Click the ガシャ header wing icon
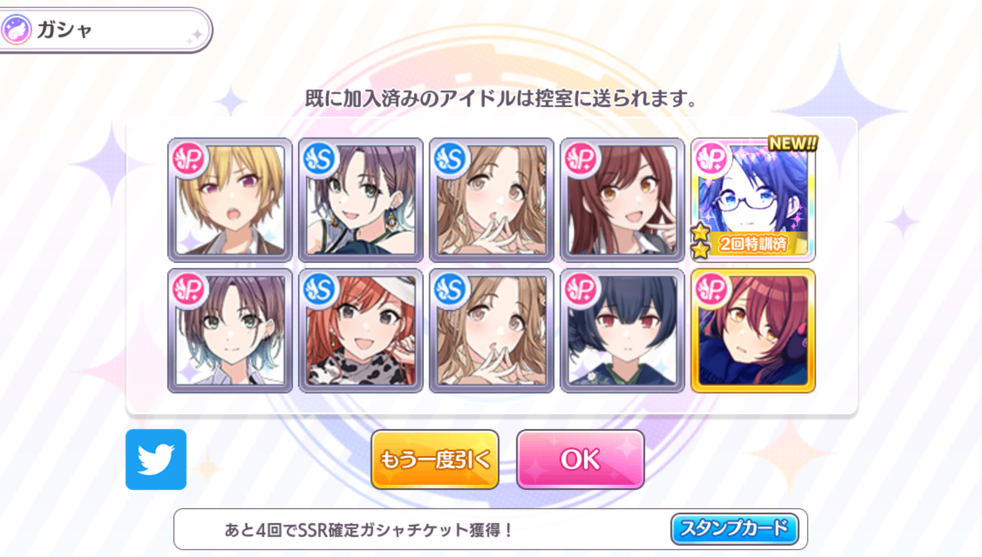 [x=16, y=30]
